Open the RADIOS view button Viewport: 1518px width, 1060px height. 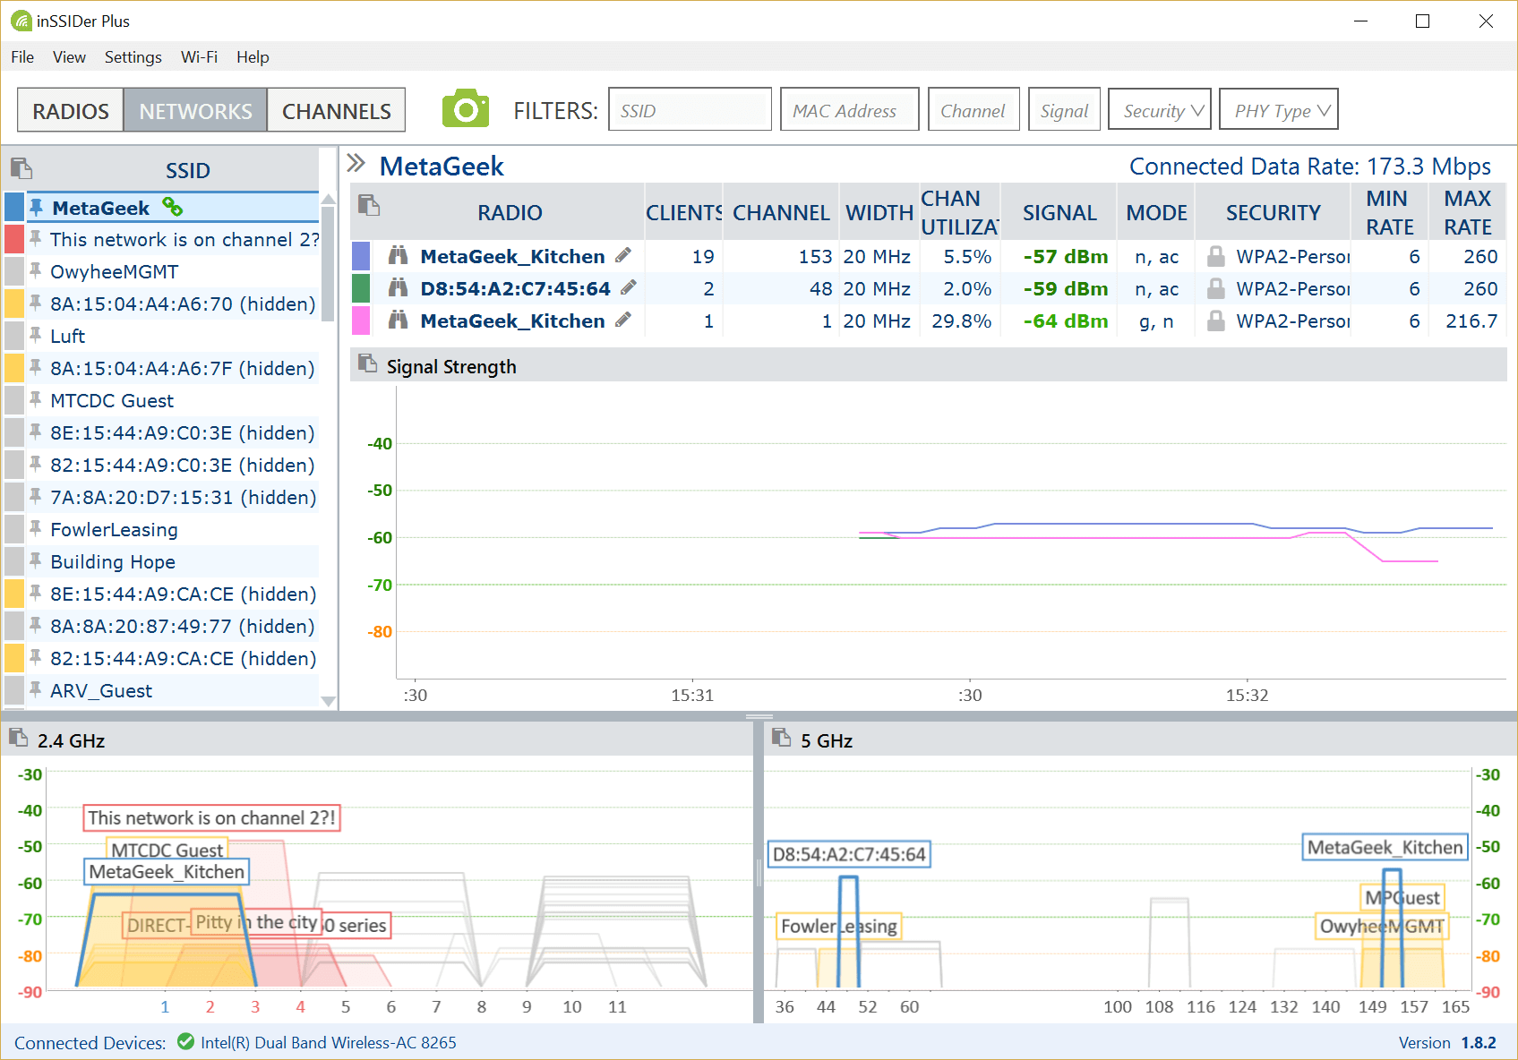pyautogui.click(x=71, y=111)
